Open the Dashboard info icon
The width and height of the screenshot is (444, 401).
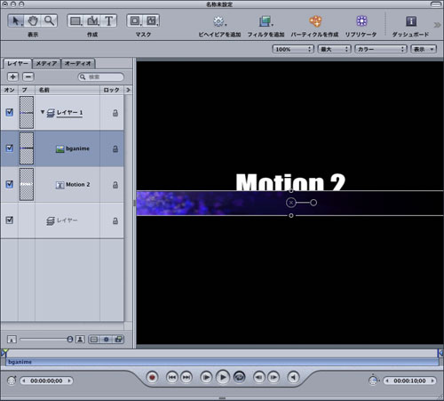pos(411,21)
